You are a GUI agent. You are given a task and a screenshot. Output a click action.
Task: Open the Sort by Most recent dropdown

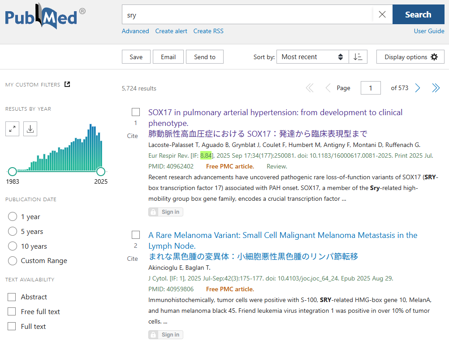click(312, 57)
